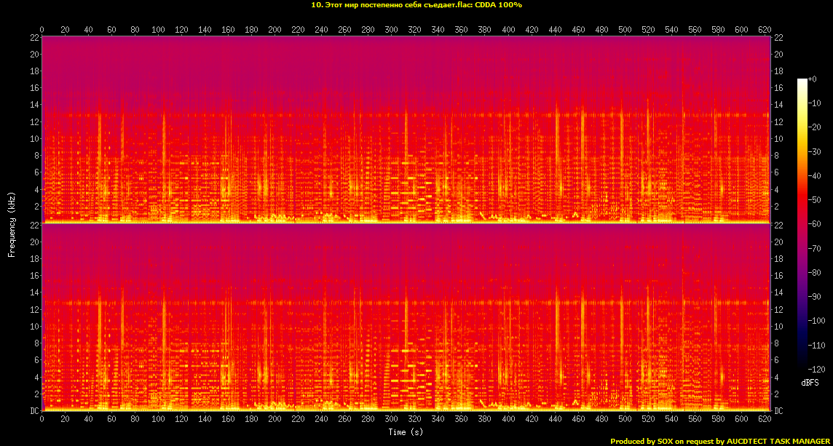Screen dimensions: 833x446
Task: Click the "Frequency (kHz)" axis label
Action: coord(11,223)
